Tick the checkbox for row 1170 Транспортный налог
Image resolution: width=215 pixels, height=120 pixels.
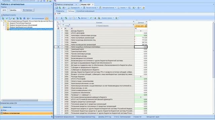[62, 52]
